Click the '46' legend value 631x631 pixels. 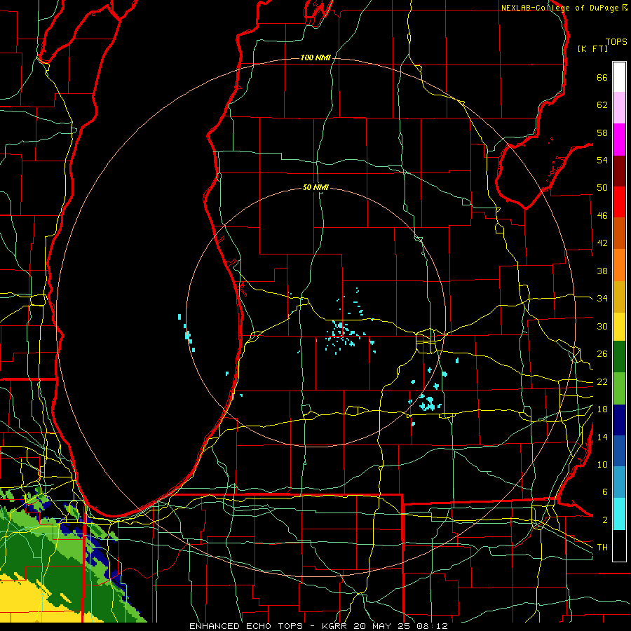pyautogui.click(x=602, y=216)
